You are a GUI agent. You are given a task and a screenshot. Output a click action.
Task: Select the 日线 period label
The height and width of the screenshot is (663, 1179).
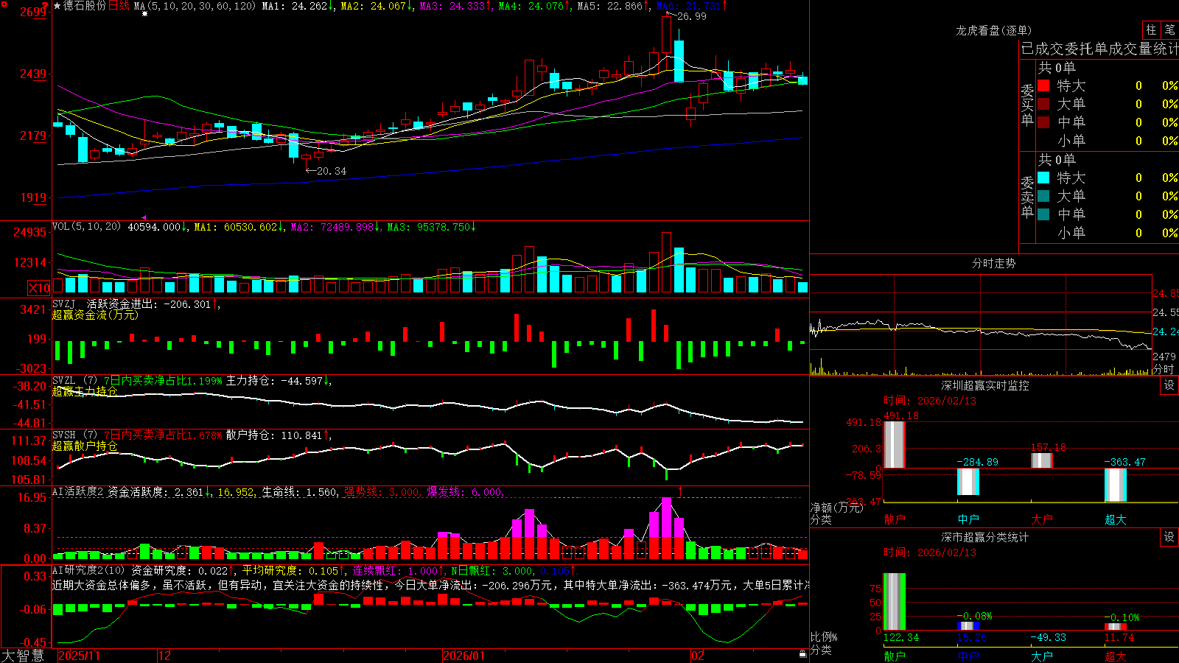(119, 6)
